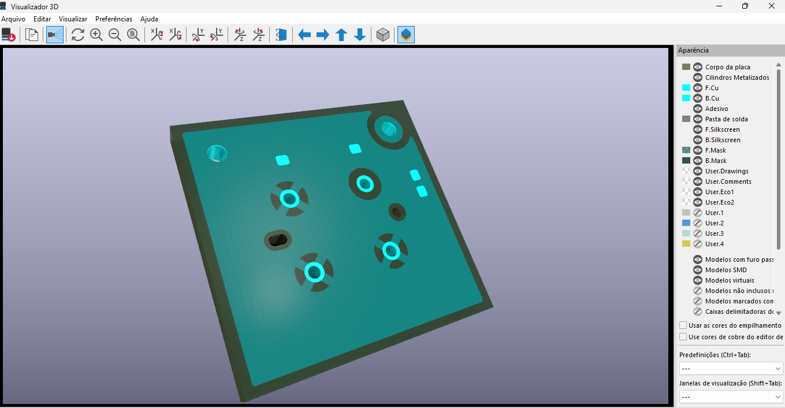Enable 'Usar as cores do empilhamento' checkbox
Screen dimensions: 785x408
[683, 325]
